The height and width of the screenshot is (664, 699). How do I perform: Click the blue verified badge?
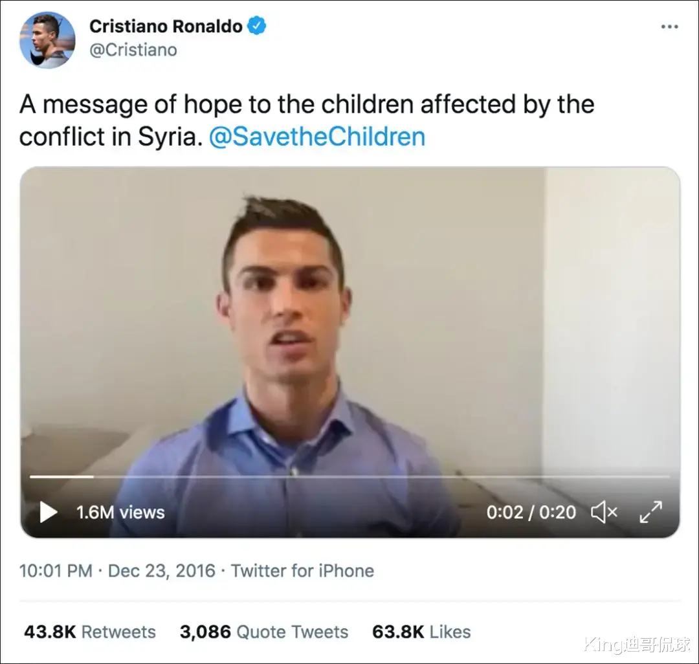[256, 25]
